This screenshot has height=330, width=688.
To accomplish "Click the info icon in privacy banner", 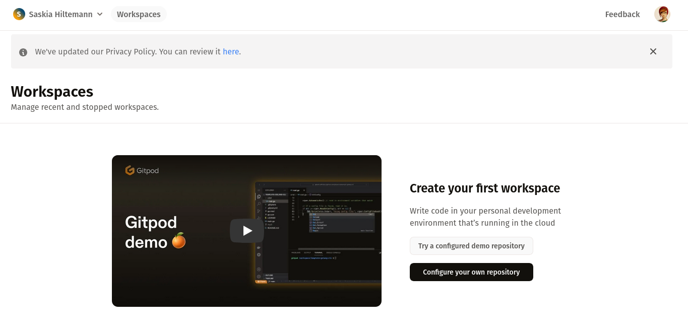I will tap(23, 52).
